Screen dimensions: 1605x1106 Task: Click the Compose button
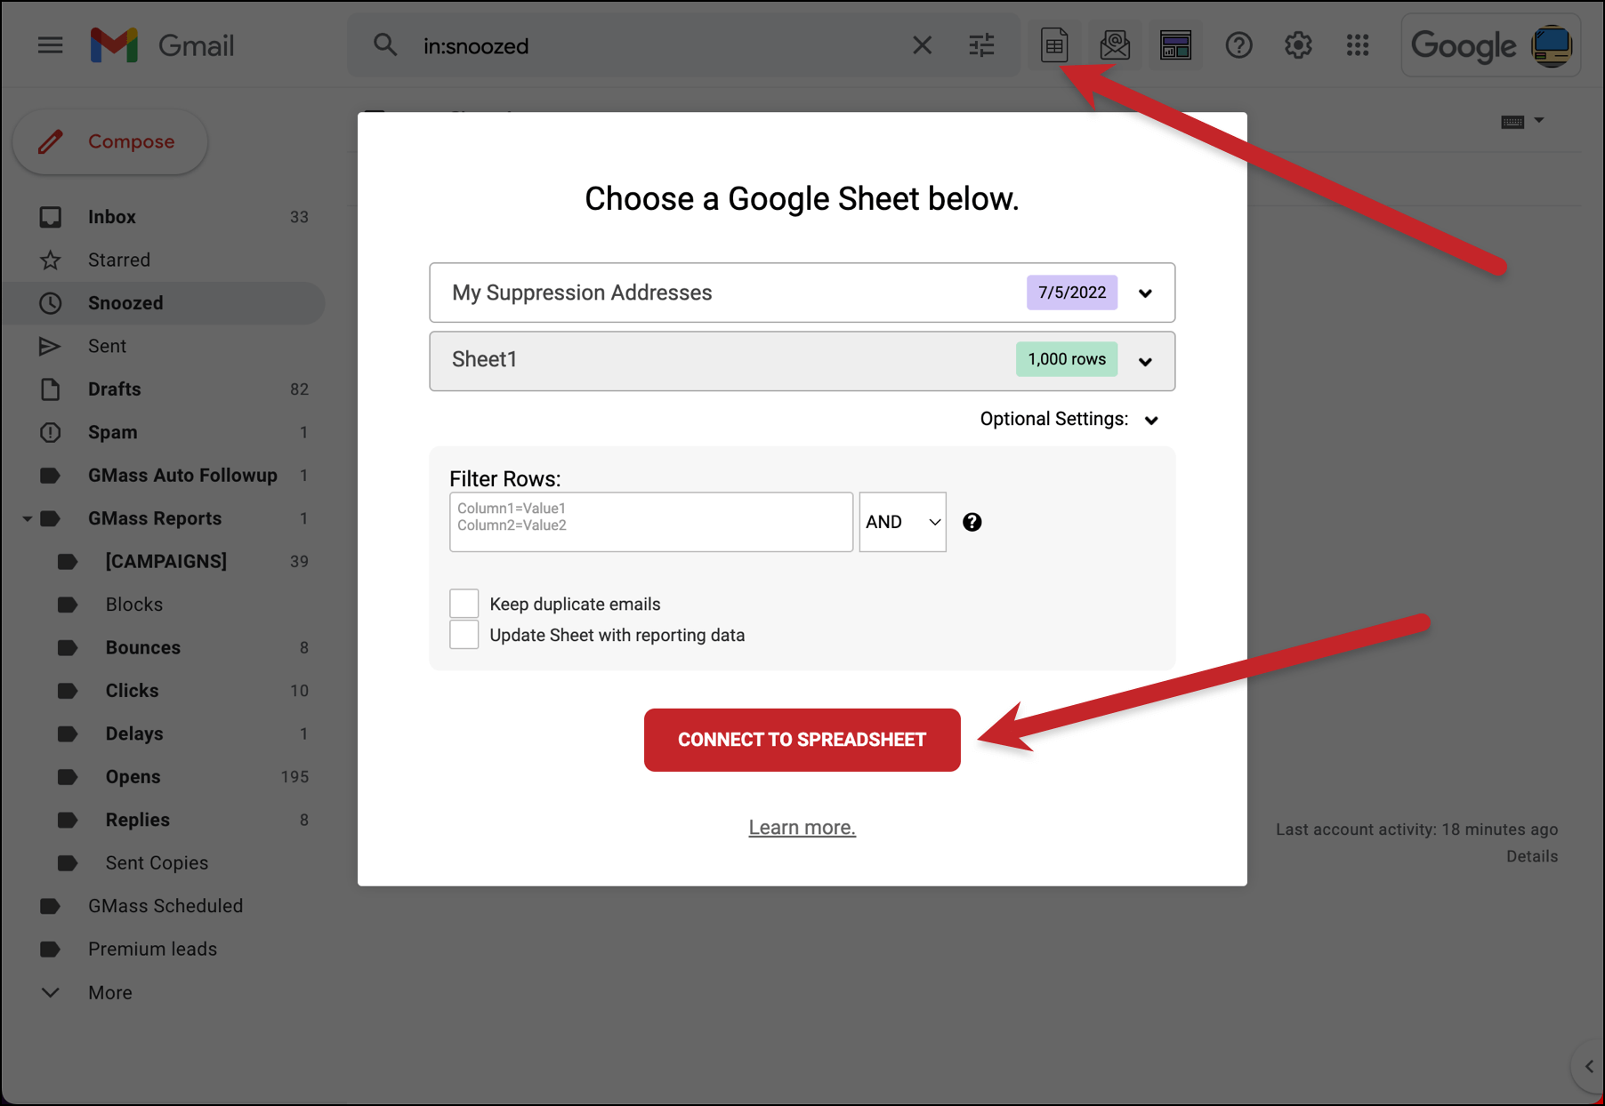(x=110, y=141)
